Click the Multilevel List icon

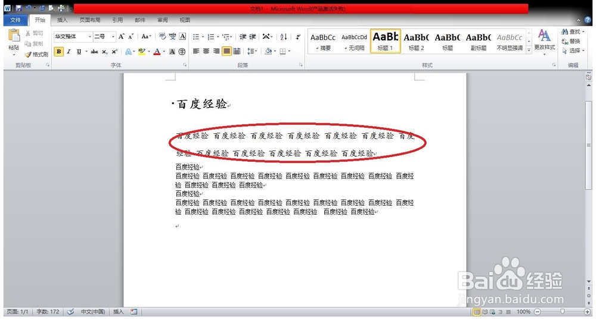coord(226,37)
